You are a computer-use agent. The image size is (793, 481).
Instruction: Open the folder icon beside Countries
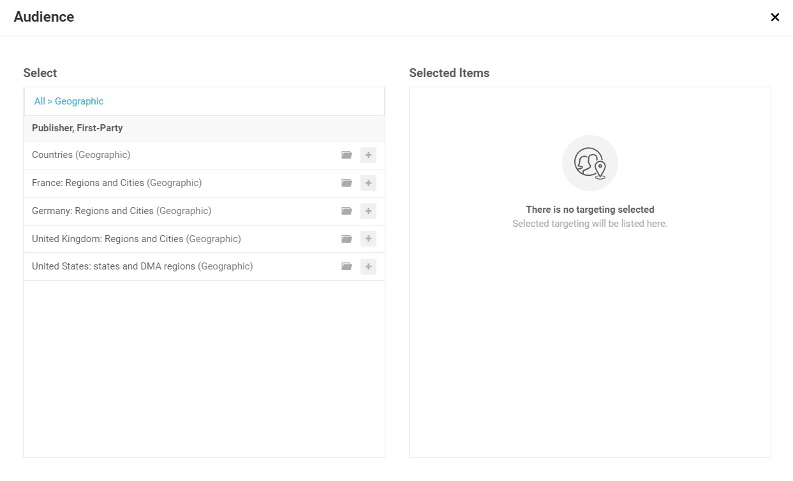[x=346, y=155]
